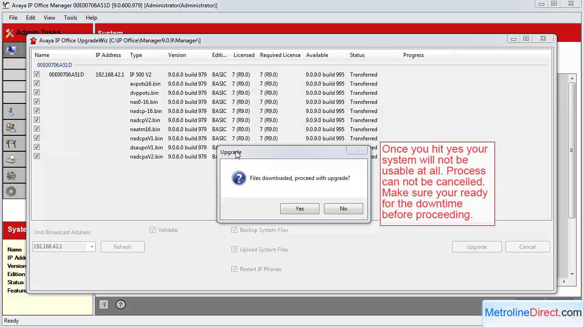The height and width of the screenshot is (328, 584).
Task: Uncheck the naatm16.bin row checkbox
Action: (36, 129)
